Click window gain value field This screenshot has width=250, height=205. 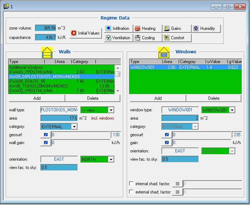click(202, 143)
